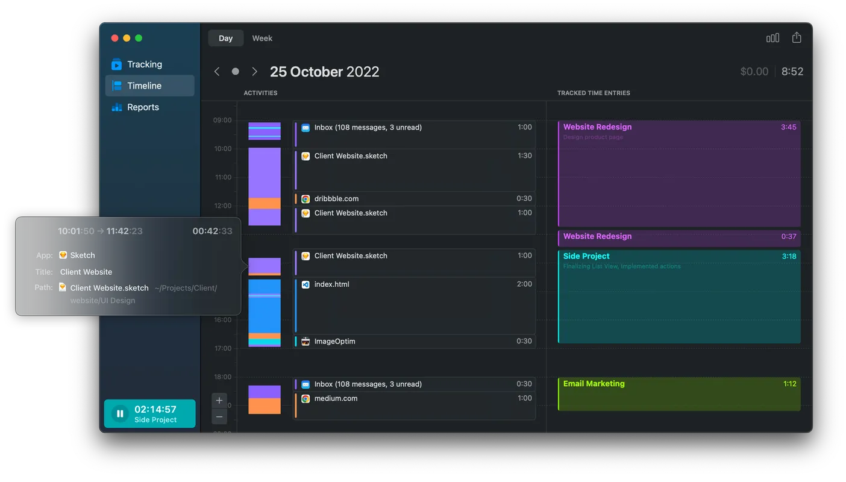Screen dimensions: 846x482
Task: Open the Side Project tracked entry
Action: 679,297
